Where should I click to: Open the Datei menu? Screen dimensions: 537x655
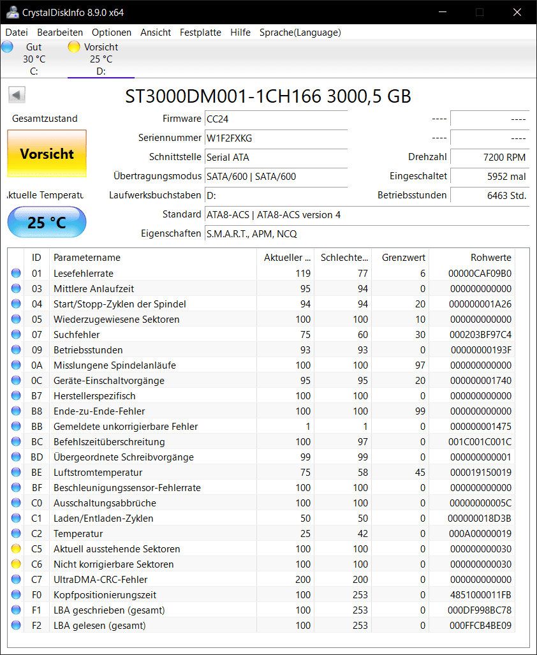[x=17, y=32]
